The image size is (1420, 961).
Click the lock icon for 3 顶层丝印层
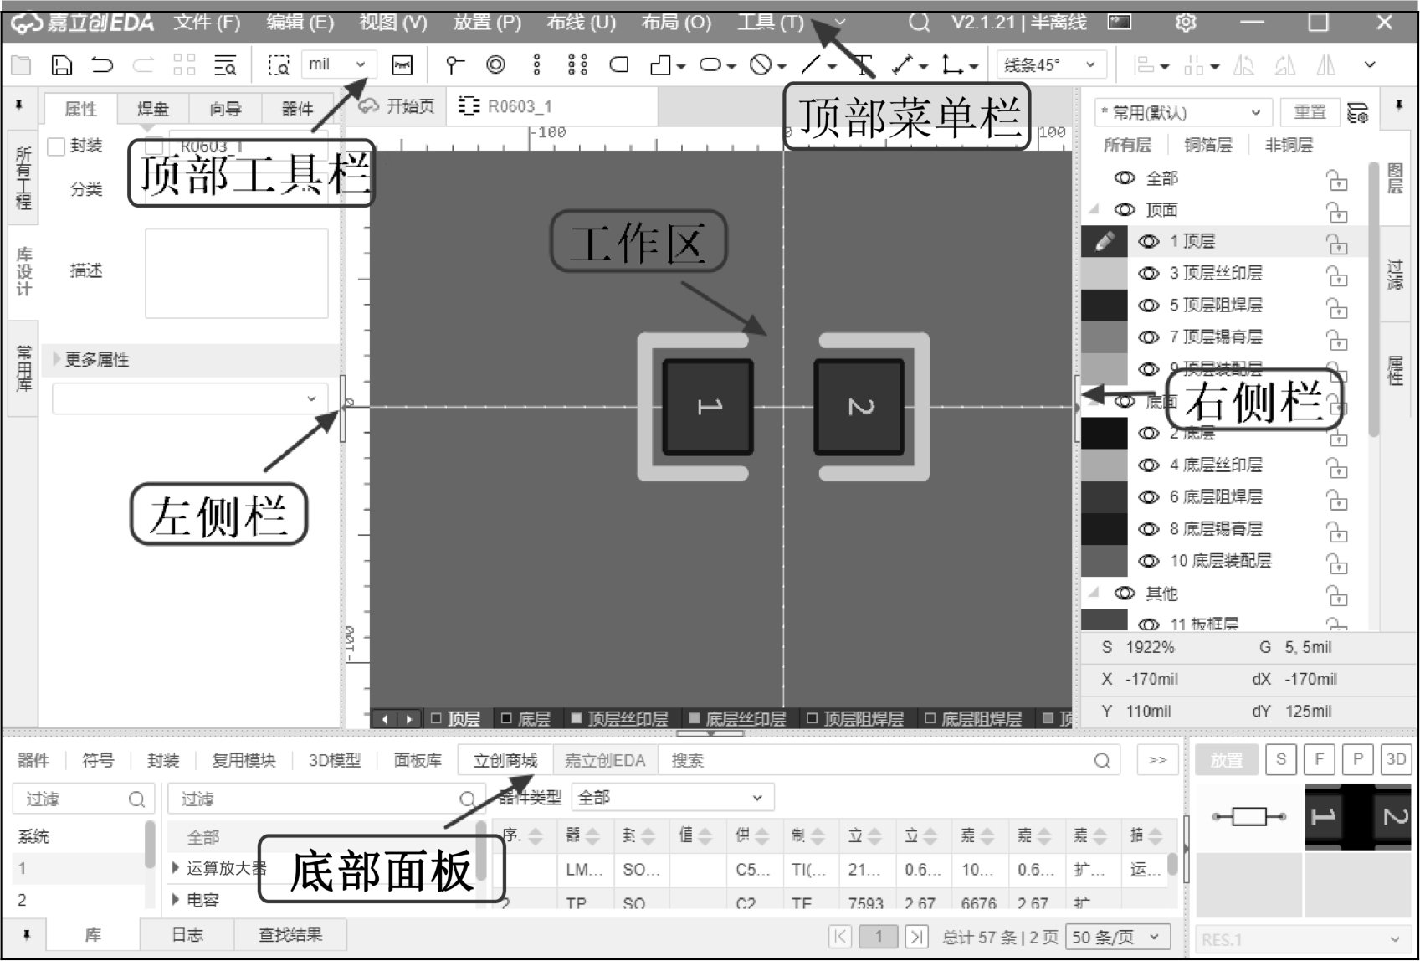tap(1337, 275)
